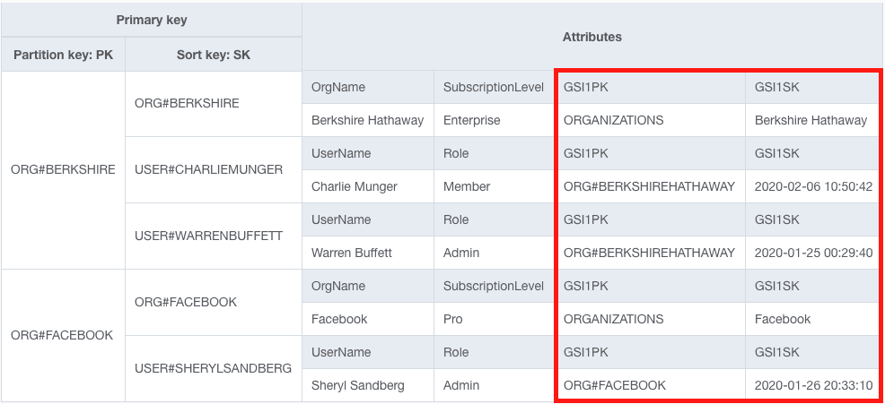Screen dimensions: 885x404
Task: Click the merged ORG#FACEBOOK partition key cell
Action: point(62,335)
